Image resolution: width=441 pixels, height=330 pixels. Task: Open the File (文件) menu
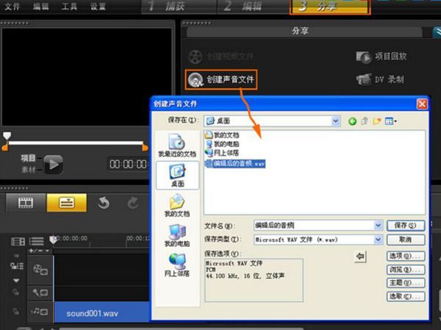pos(12,6)
